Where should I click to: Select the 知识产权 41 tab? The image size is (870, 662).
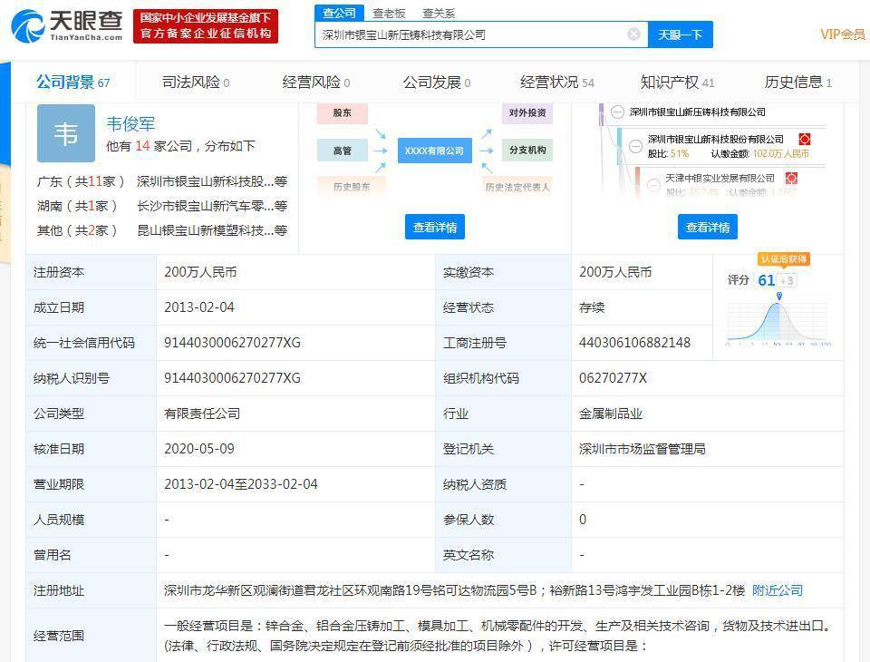pyautogui.click(x=677, y=83)
